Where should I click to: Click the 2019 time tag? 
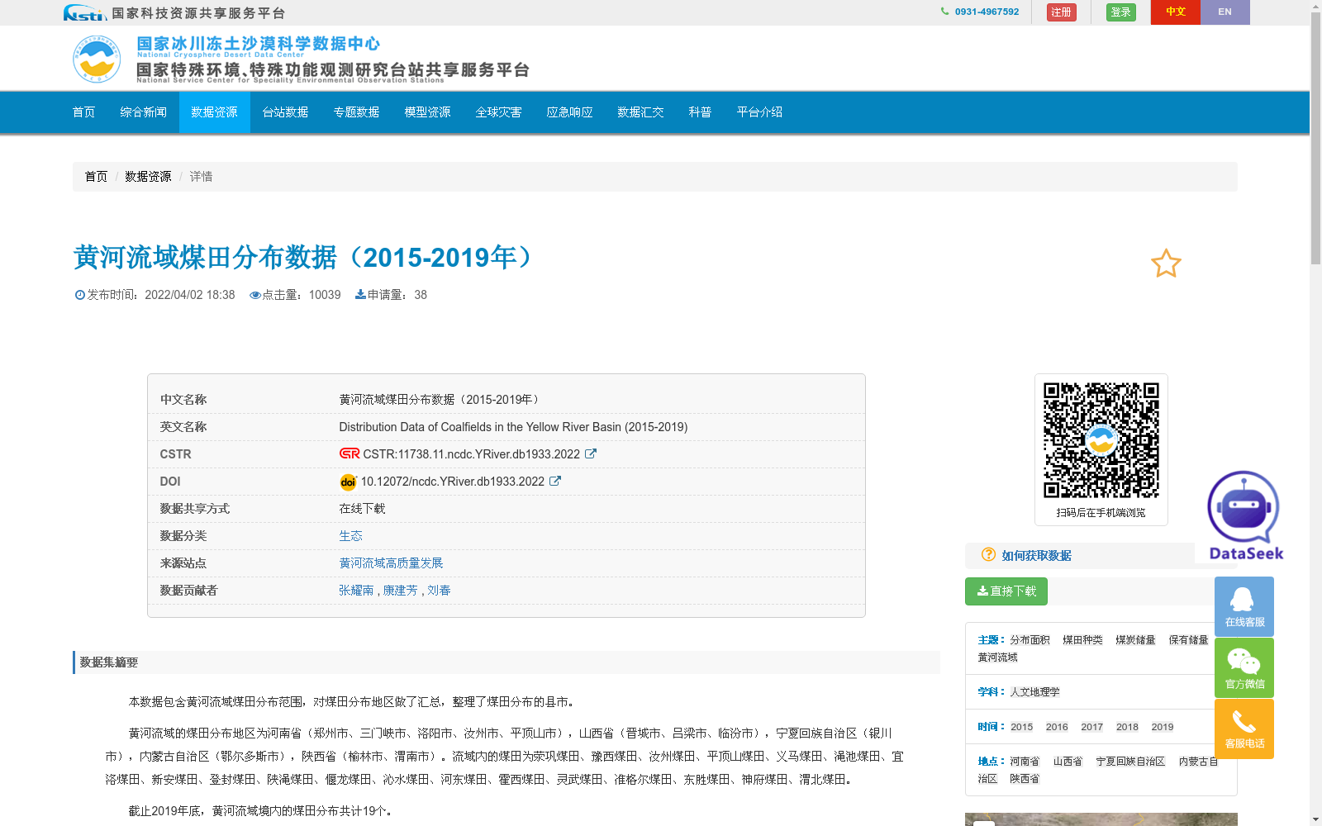tap(1163, 727)
